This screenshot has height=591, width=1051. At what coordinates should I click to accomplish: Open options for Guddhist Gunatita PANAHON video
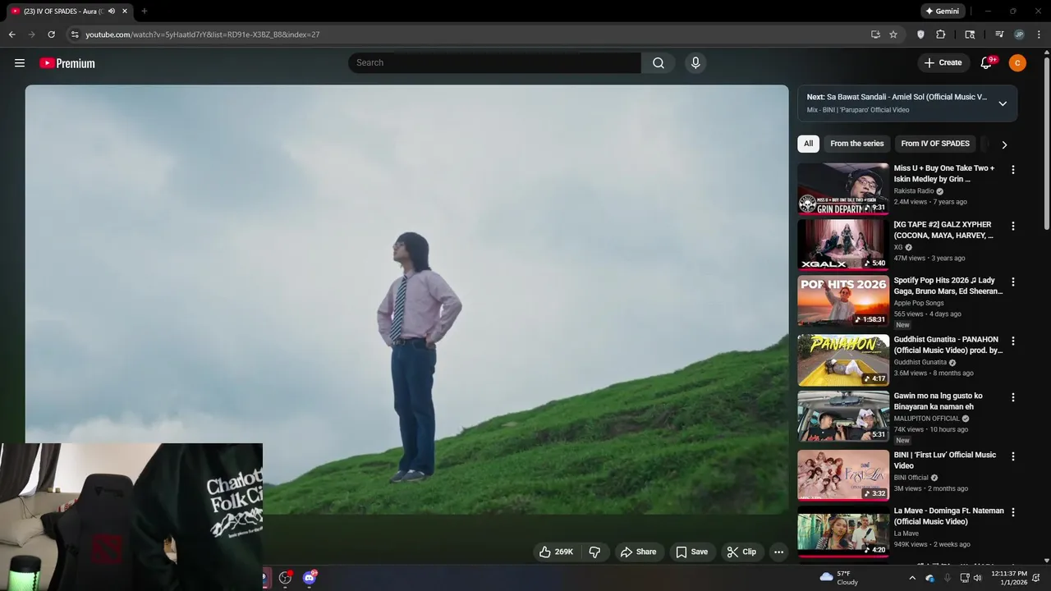click(1012, 341)
